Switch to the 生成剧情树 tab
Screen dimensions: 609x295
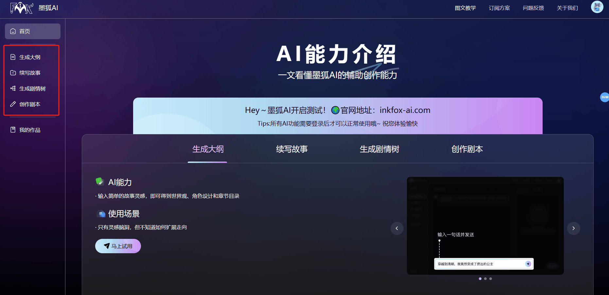379,149
